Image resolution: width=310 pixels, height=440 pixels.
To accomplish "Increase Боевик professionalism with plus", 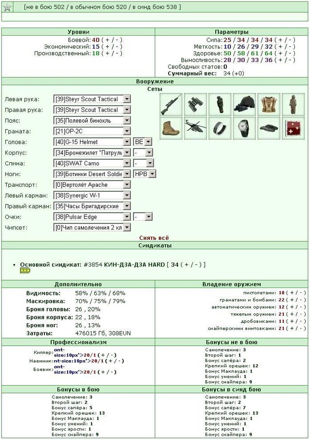I will [x=103, y=372].
